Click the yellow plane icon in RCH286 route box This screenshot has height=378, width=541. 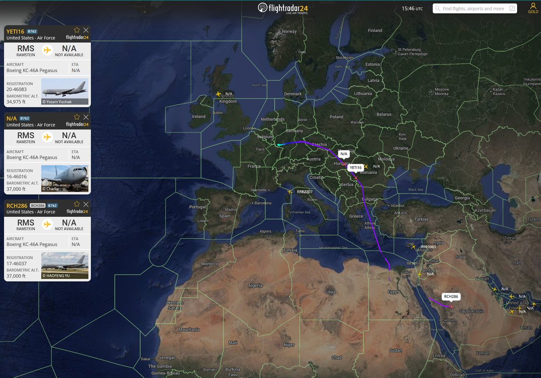47,224
